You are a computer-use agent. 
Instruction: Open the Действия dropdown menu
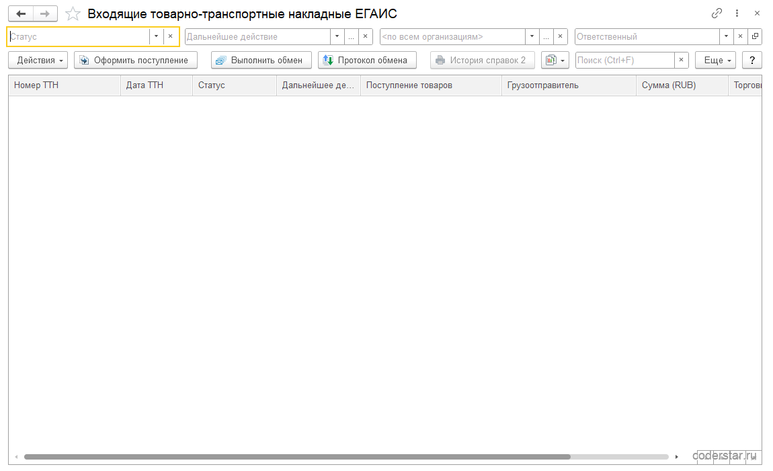tap(38, 61)
